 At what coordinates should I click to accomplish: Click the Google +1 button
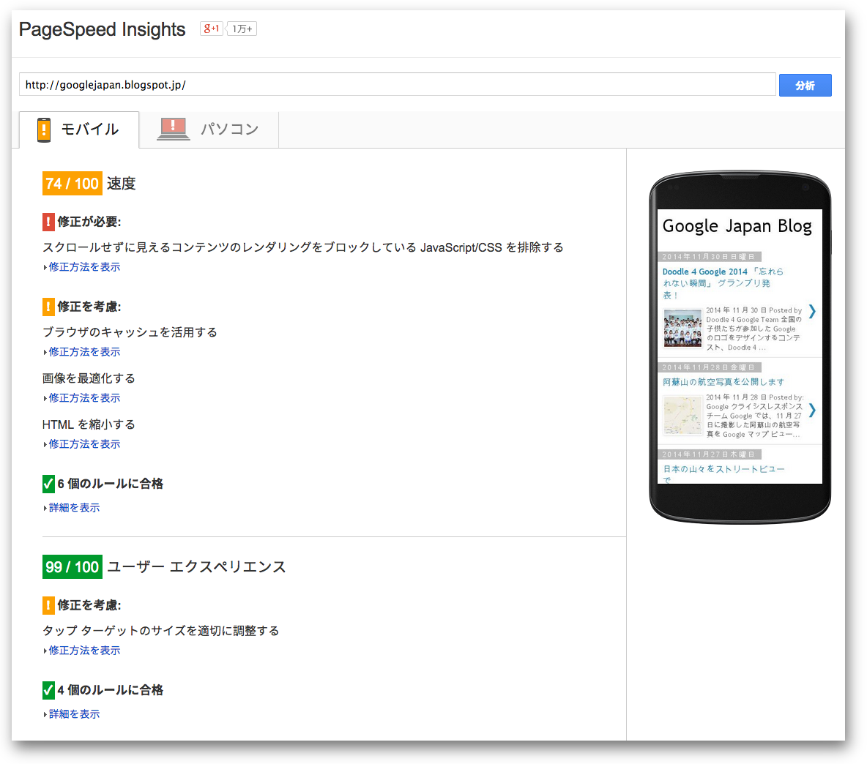211,29
